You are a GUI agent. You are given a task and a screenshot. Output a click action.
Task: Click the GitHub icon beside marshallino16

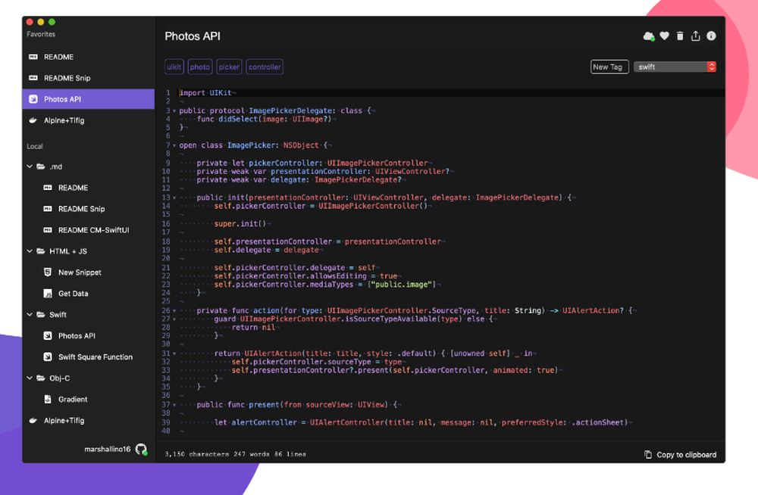[x=141, y=450]
